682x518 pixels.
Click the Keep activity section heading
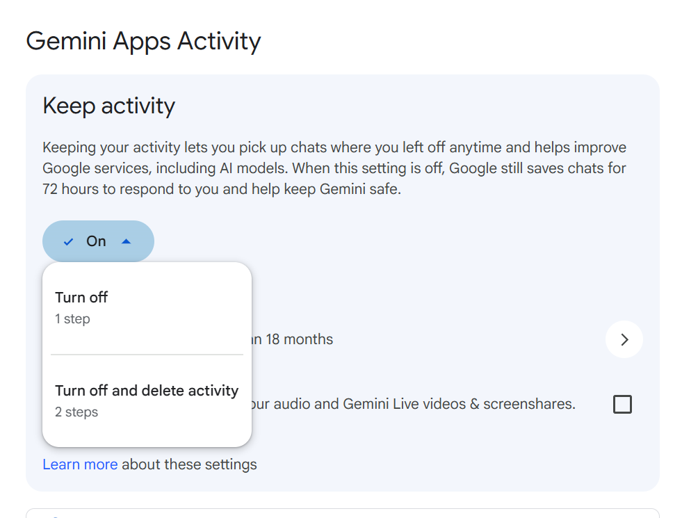click(x=108, y=106)
